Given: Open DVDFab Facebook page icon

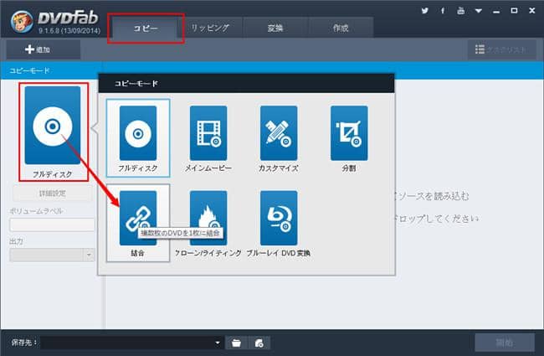Looking at the screenshot, I should [x=443, y=11].
